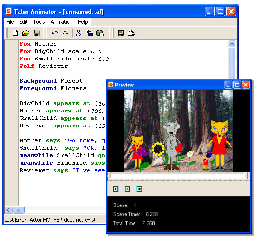This screenshot has width=257, height=238.
Task: Create a new file with toolbar icon
Action: [x=15, y=33]
